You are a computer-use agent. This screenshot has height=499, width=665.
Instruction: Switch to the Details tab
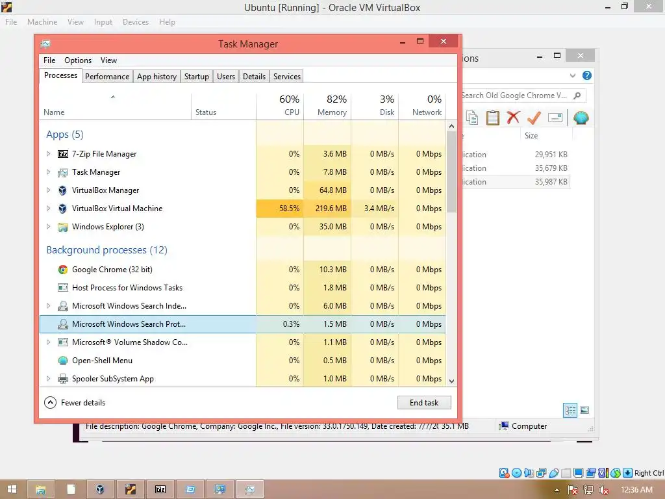[x=254, y=77]
